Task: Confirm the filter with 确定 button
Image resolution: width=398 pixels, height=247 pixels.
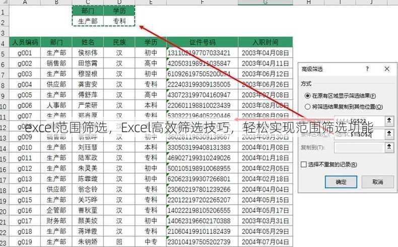Action: point(341,182)
